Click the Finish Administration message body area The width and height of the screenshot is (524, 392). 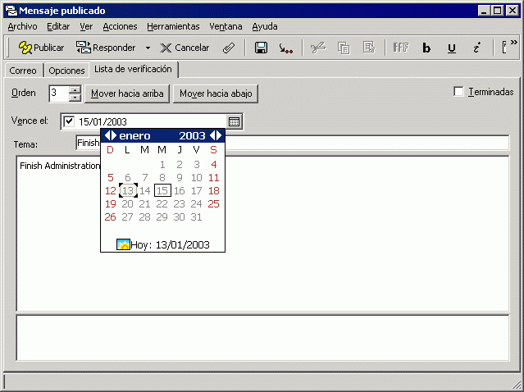(262, 234)
